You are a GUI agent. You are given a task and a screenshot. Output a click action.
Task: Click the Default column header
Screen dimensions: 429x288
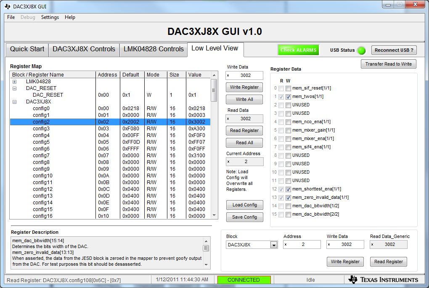coord(132,75)
